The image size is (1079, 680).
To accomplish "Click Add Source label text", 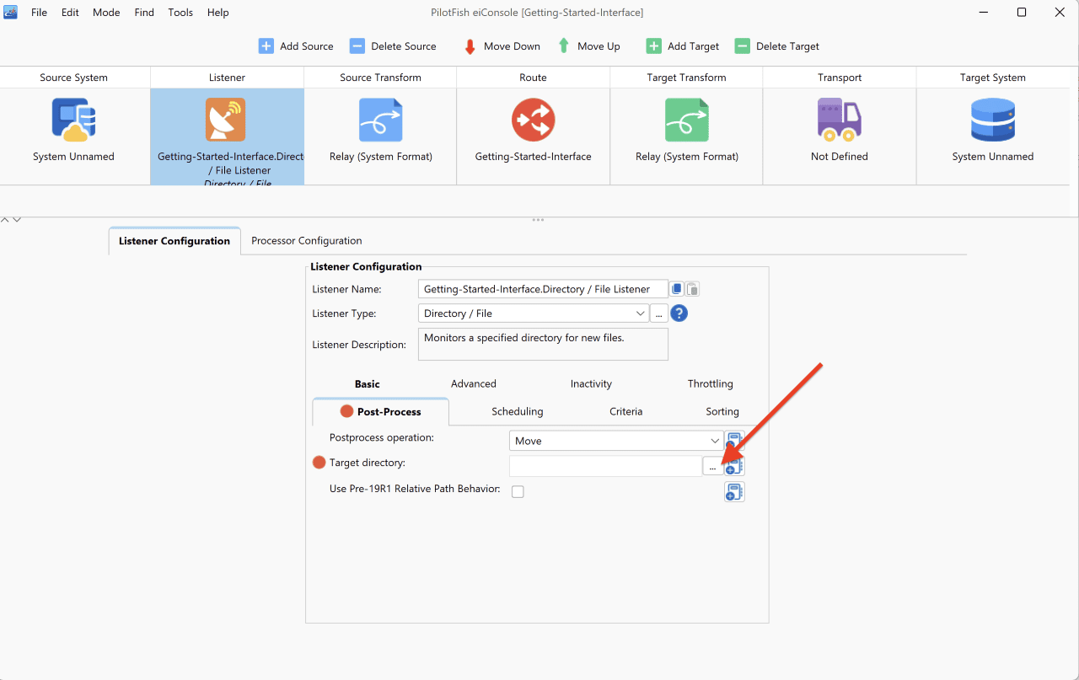I will [x=307, y=46].
